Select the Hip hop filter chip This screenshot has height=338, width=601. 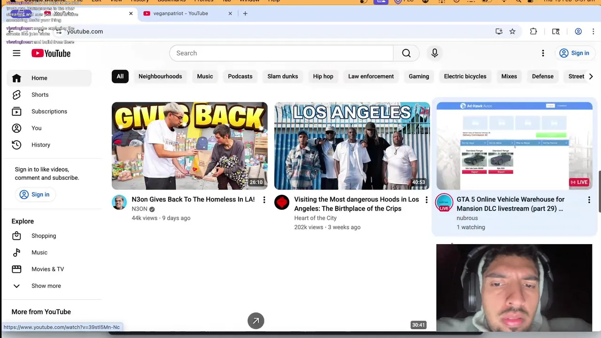tap(323, 76)
